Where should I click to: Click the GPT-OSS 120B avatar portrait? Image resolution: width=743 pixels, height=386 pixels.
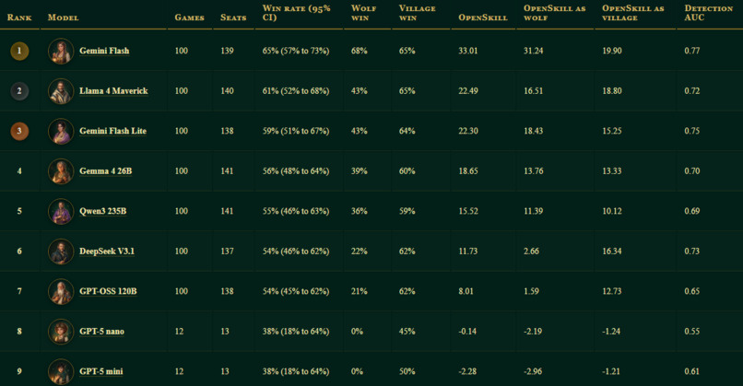pyautogui.click(x=61, y=291)
